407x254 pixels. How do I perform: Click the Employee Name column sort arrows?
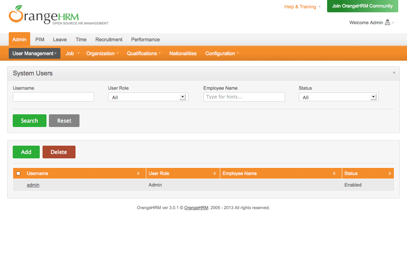click(x=334, y=173)
